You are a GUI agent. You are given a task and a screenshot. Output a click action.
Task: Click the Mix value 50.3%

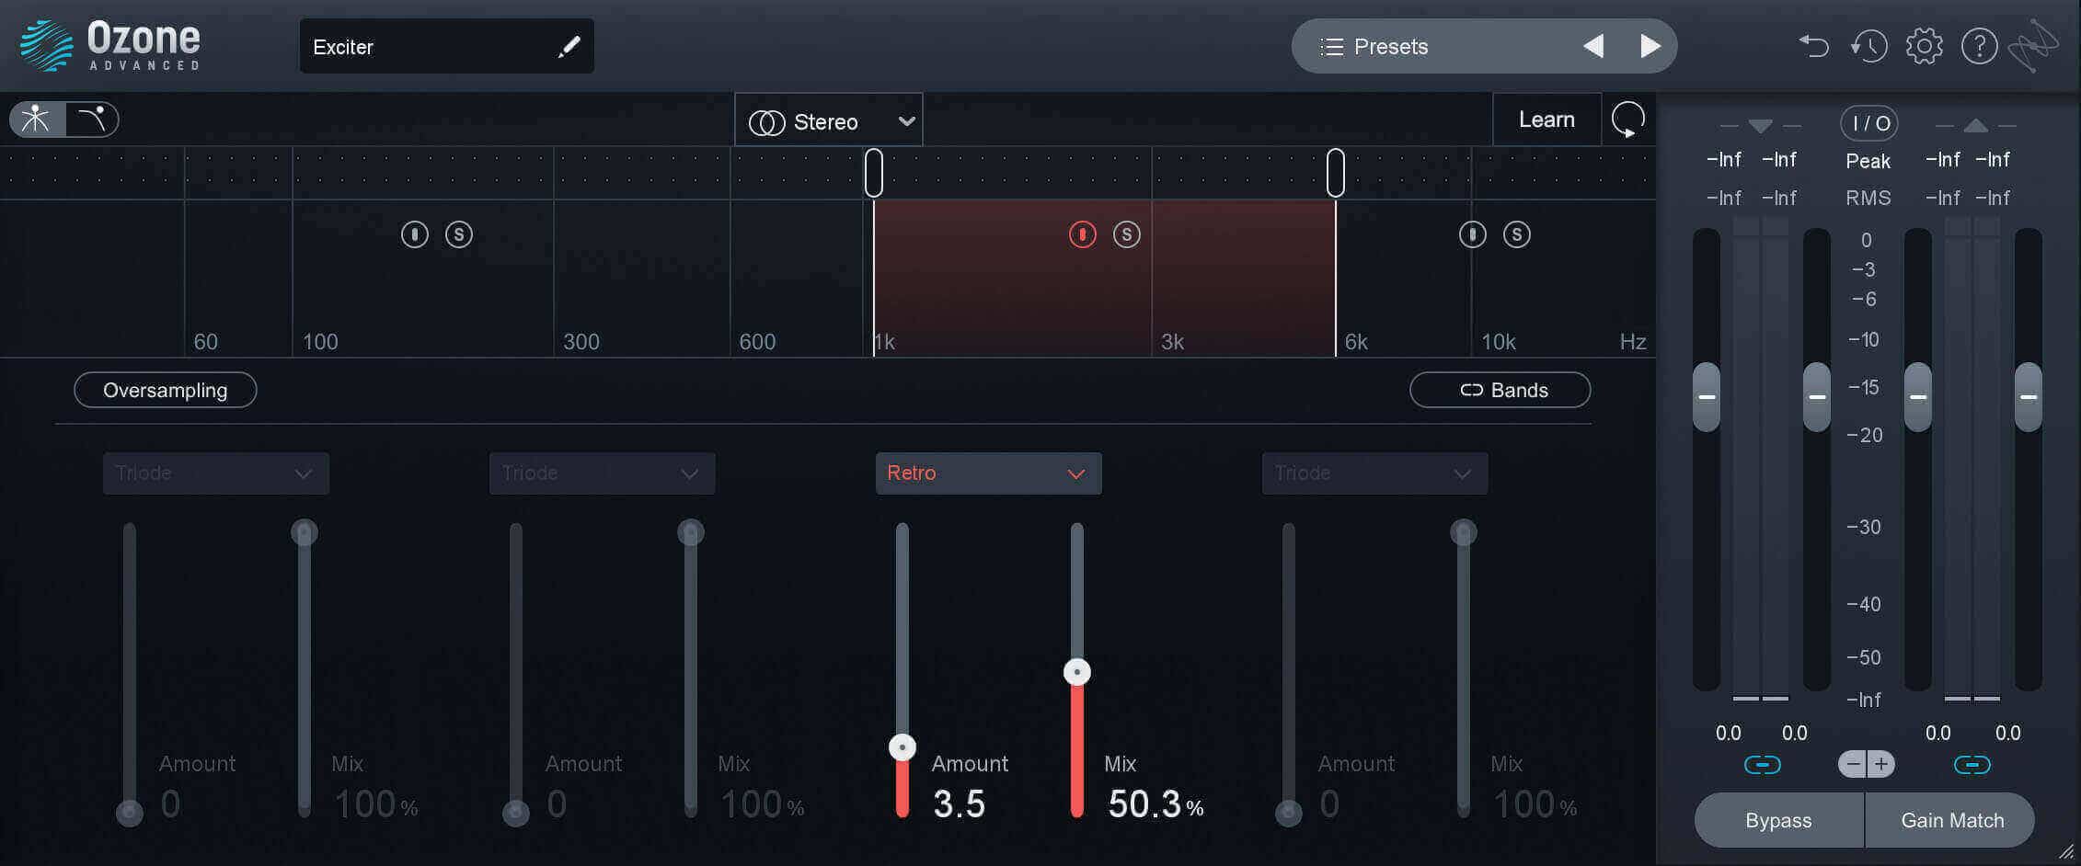1155,804
